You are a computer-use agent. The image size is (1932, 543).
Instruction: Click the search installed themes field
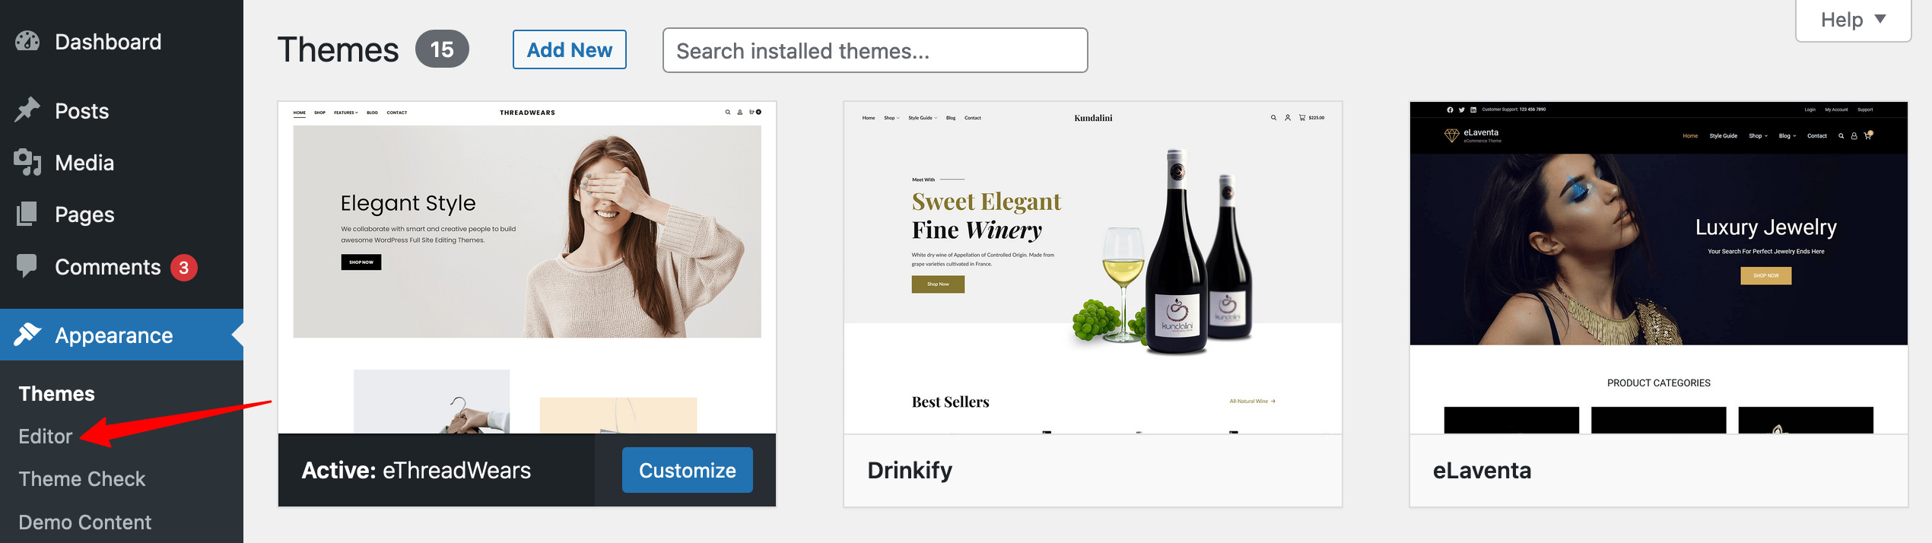[x=875, y=50]
